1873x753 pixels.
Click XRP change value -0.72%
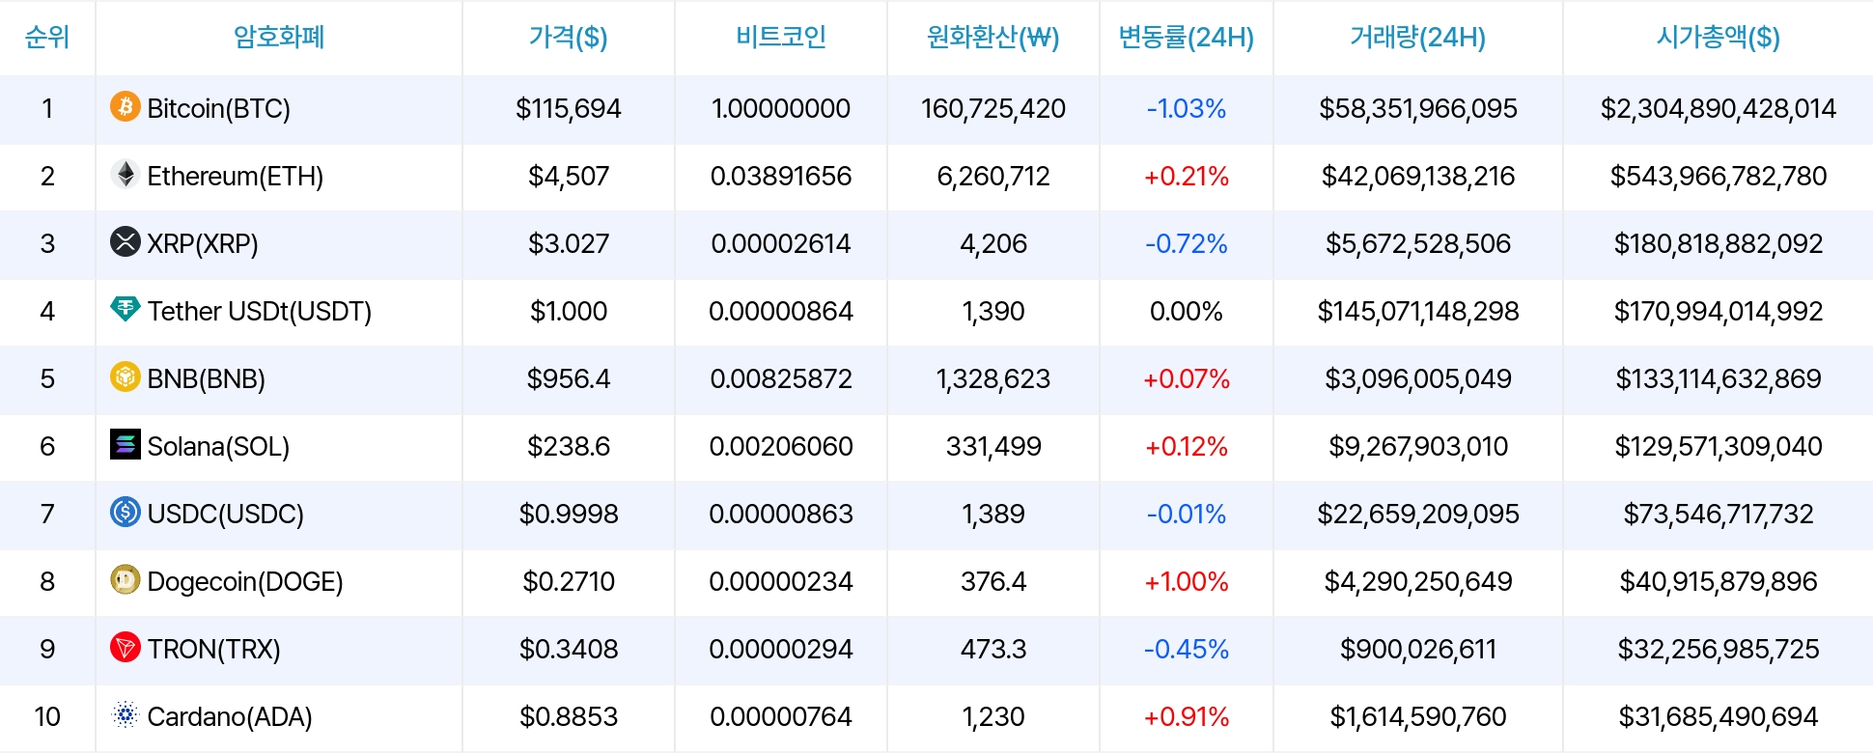point(1187,243)
